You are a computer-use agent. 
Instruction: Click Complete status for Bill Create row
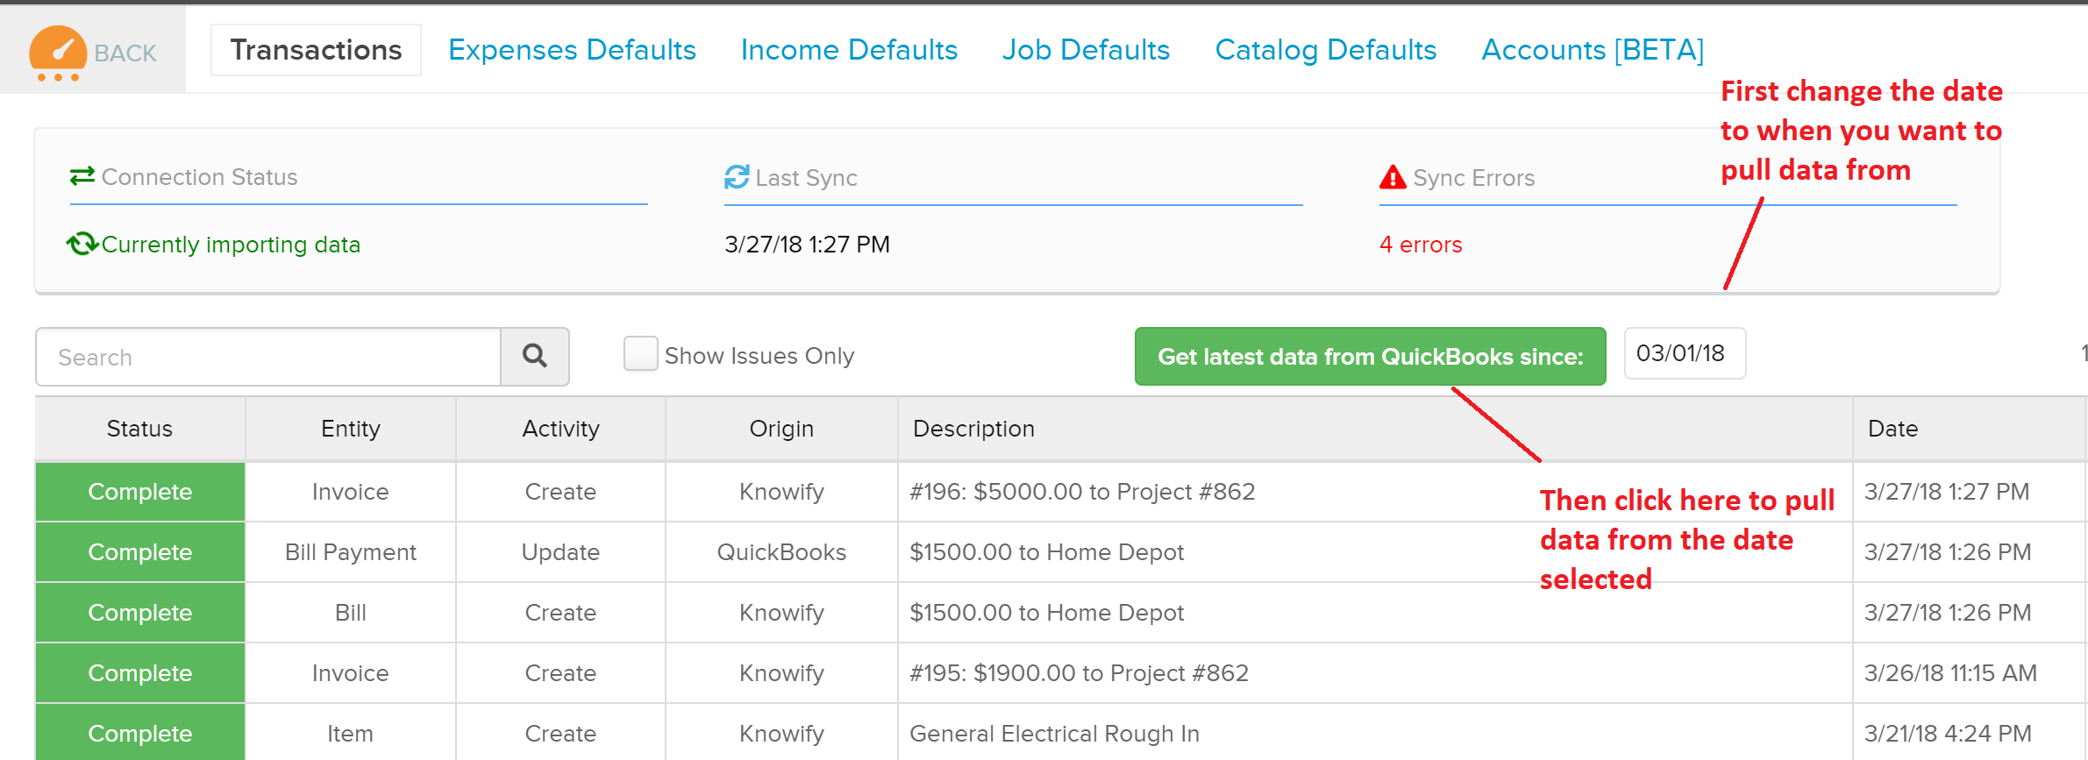(x=140, y=613)
